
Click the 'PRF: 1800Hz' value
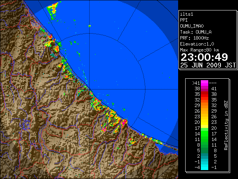pos(194,38)
